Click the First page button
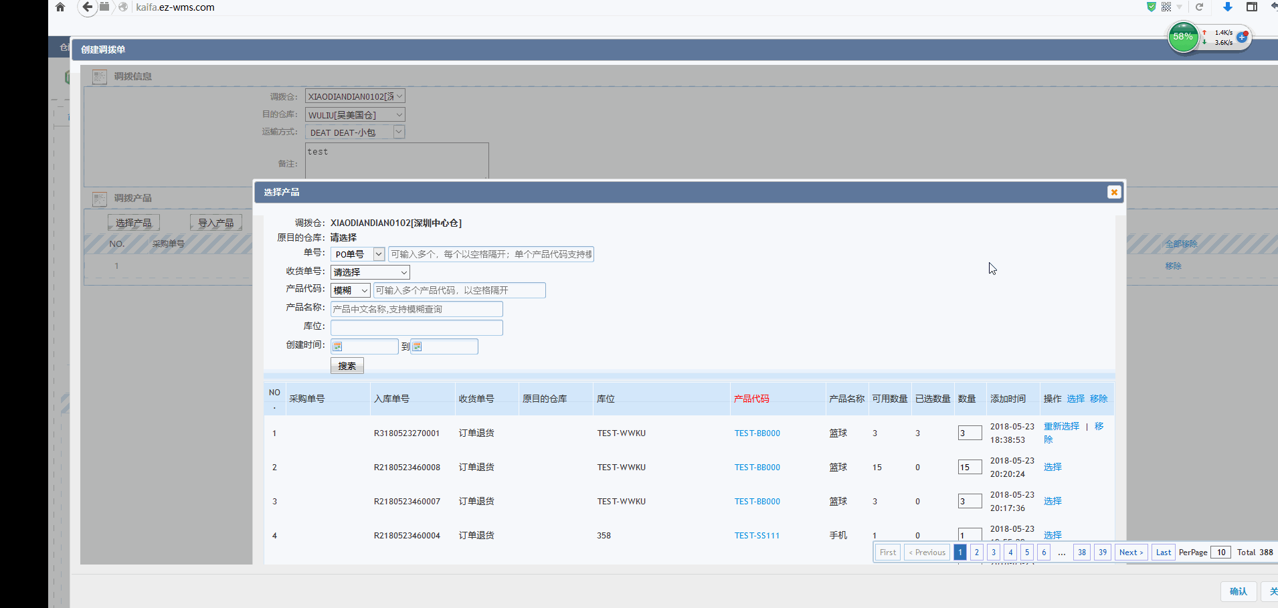The width and height of the screenshot is (1278, 608). [x=888, y=552]
